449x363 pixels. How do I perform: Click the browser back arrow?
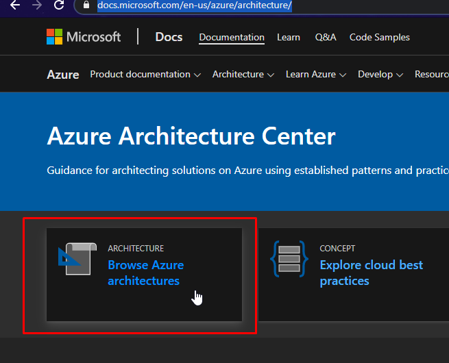[x=14, y=5]
